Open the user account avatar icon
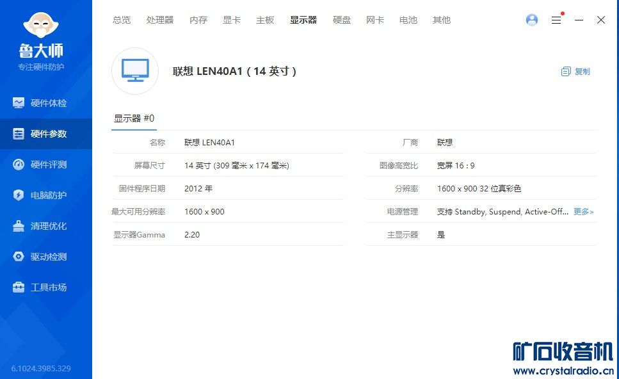Viewport: 619px width, 379px height. pyautogui.click(x=532, y=20)
